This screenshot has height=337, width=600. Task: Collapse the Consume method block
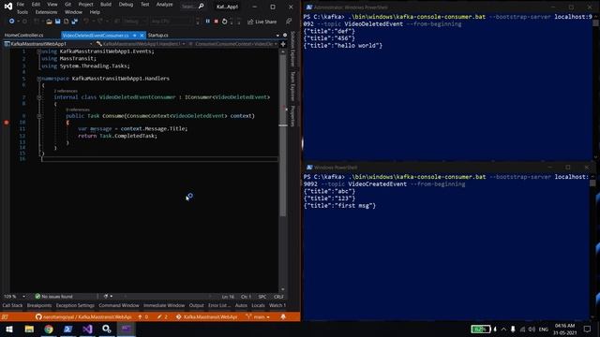pyautogui.click(x=39, y=116)
